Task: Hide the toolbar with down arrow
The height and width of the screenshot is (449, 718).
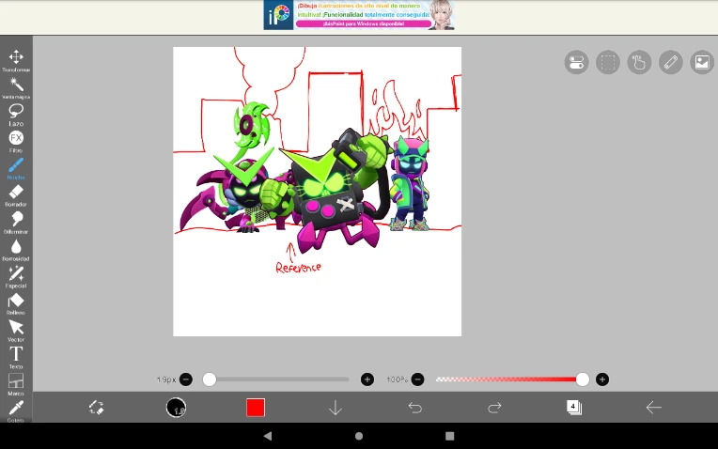Action: point(336,408)
